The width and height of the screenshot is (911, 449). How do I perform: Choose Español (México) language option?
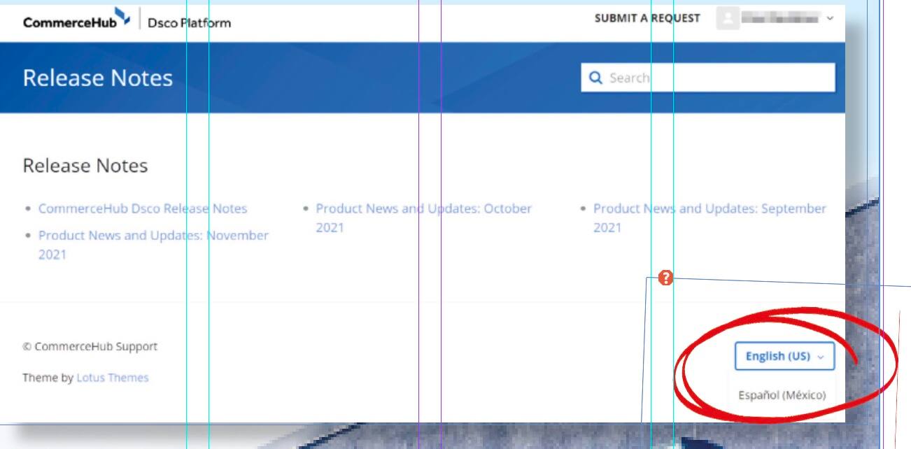coord(782,395)
